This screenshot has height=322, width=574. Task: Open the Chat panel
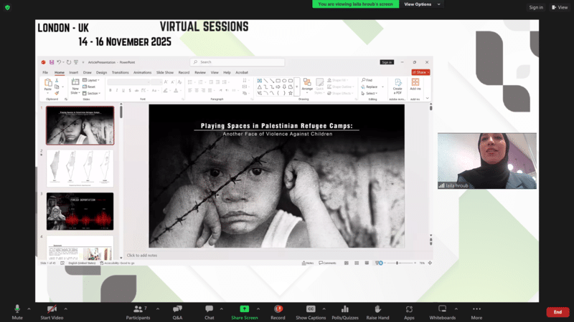pos(209,311)
